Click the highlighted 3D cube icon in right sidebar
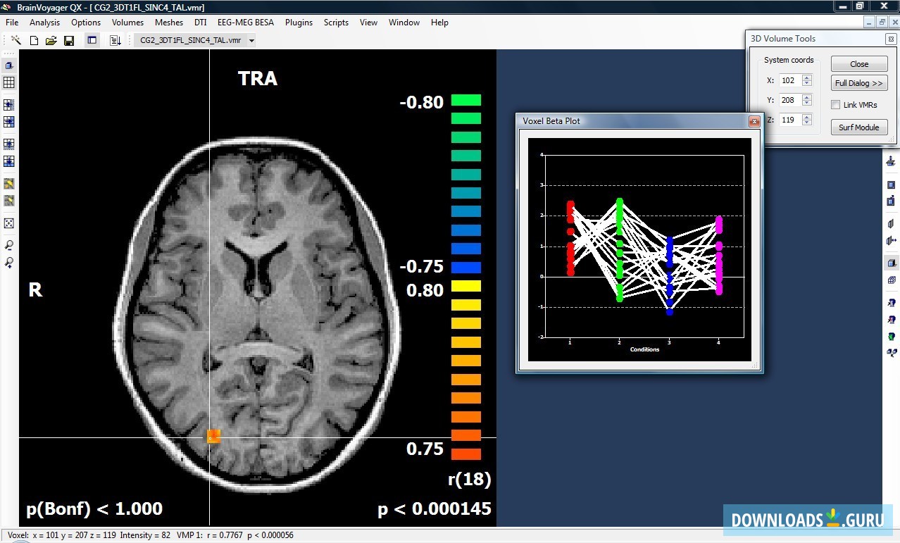This screenshot has height=543, width=900. [892, 262]
